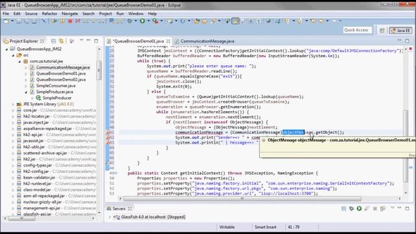Click 'Smart Insert' in the status bar

[265, 227]
